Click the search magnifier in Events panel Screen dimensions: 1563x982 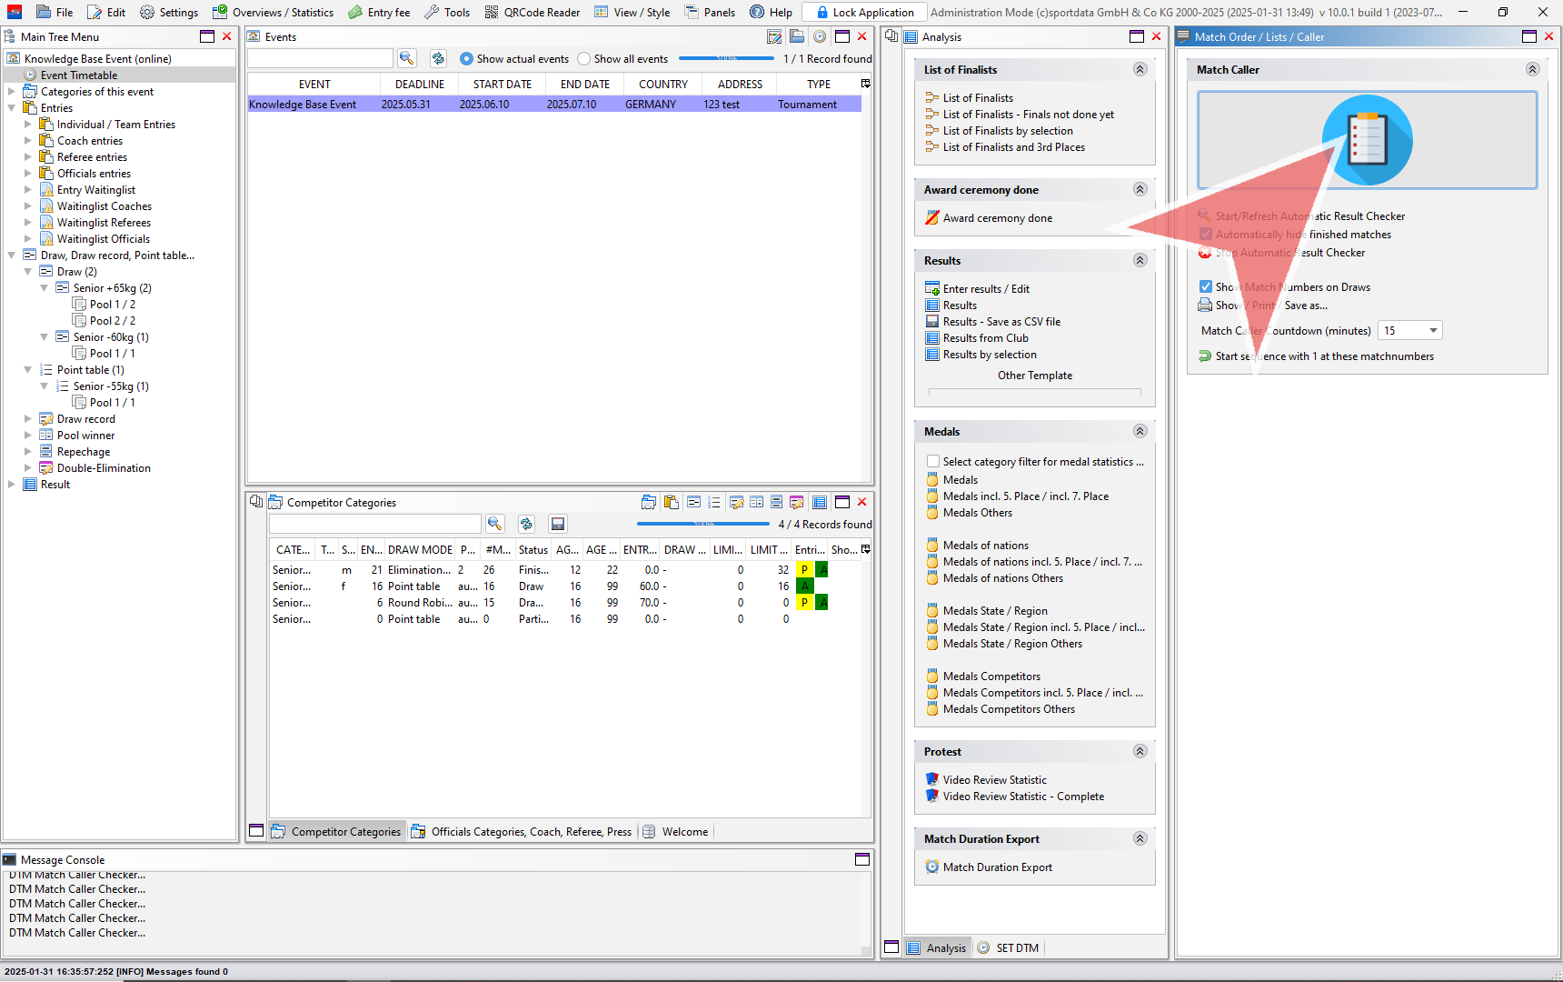pyautogui.click(x=406, y=58)
